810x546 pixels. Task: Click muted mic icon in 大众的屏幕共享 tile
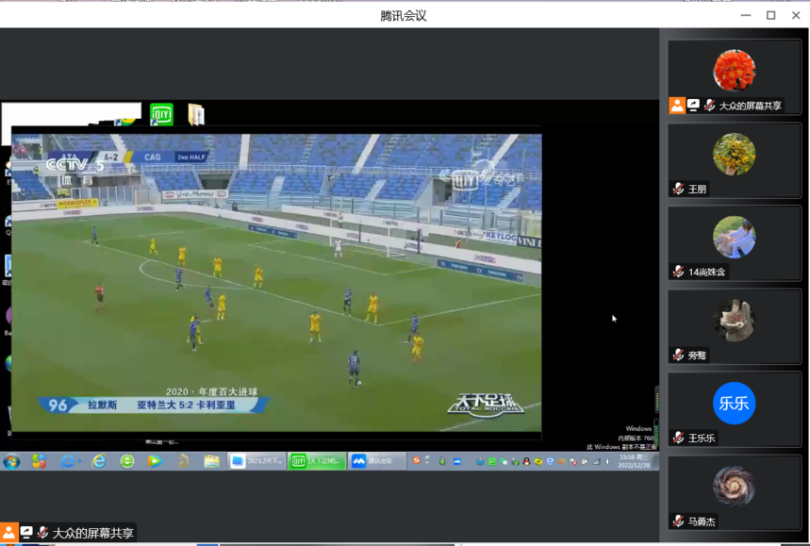(710, 106)
